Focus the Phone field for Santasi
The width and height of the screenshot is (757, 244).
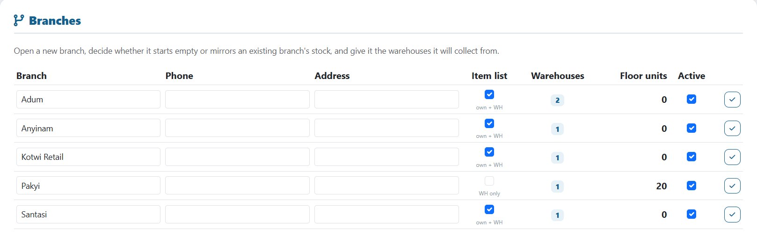tap(237, 215)
